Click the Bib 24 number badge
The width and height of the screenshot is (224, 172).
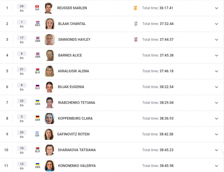point(22,6)
